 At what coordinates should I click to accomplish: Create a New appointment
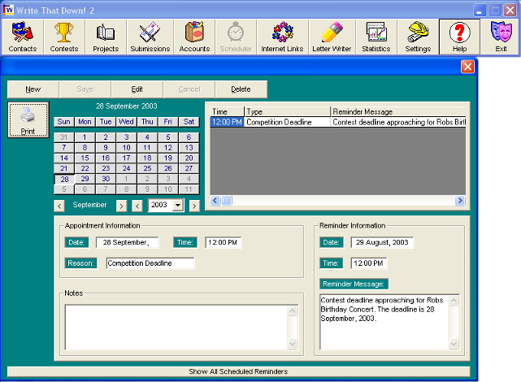tap(33, 89)
